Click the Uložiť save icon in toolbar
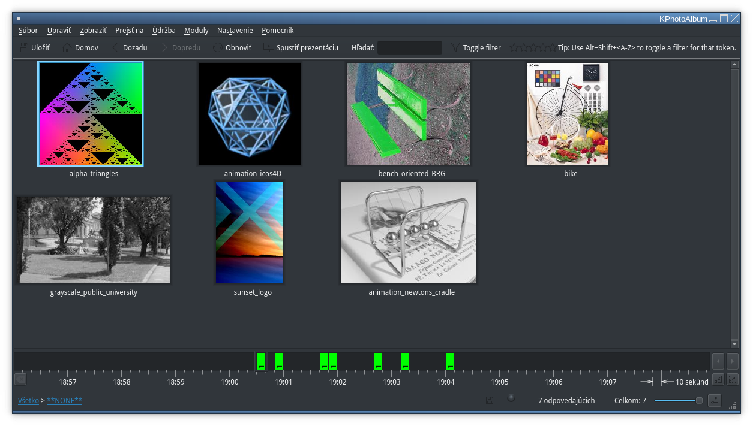 coord(23,47)
